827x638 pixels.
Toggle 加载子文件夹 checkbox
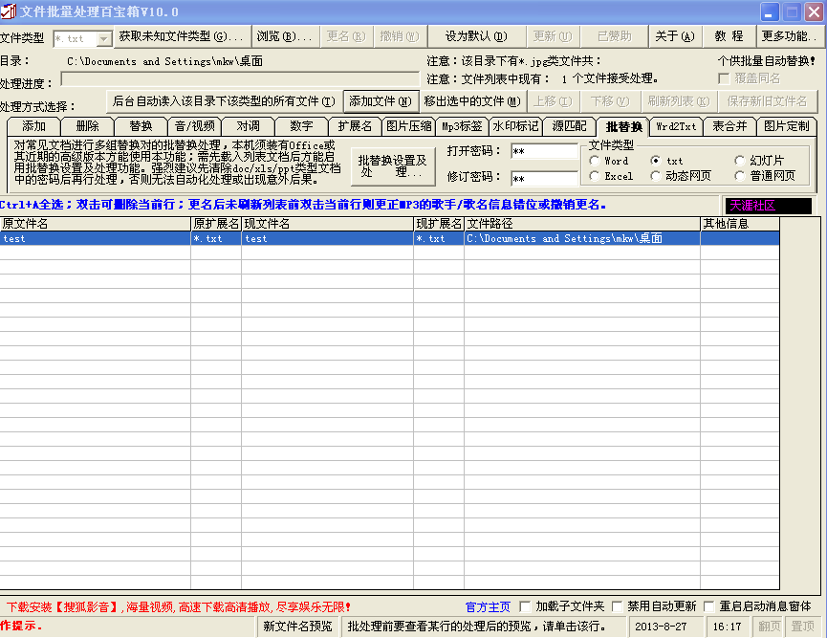point(525,606)
